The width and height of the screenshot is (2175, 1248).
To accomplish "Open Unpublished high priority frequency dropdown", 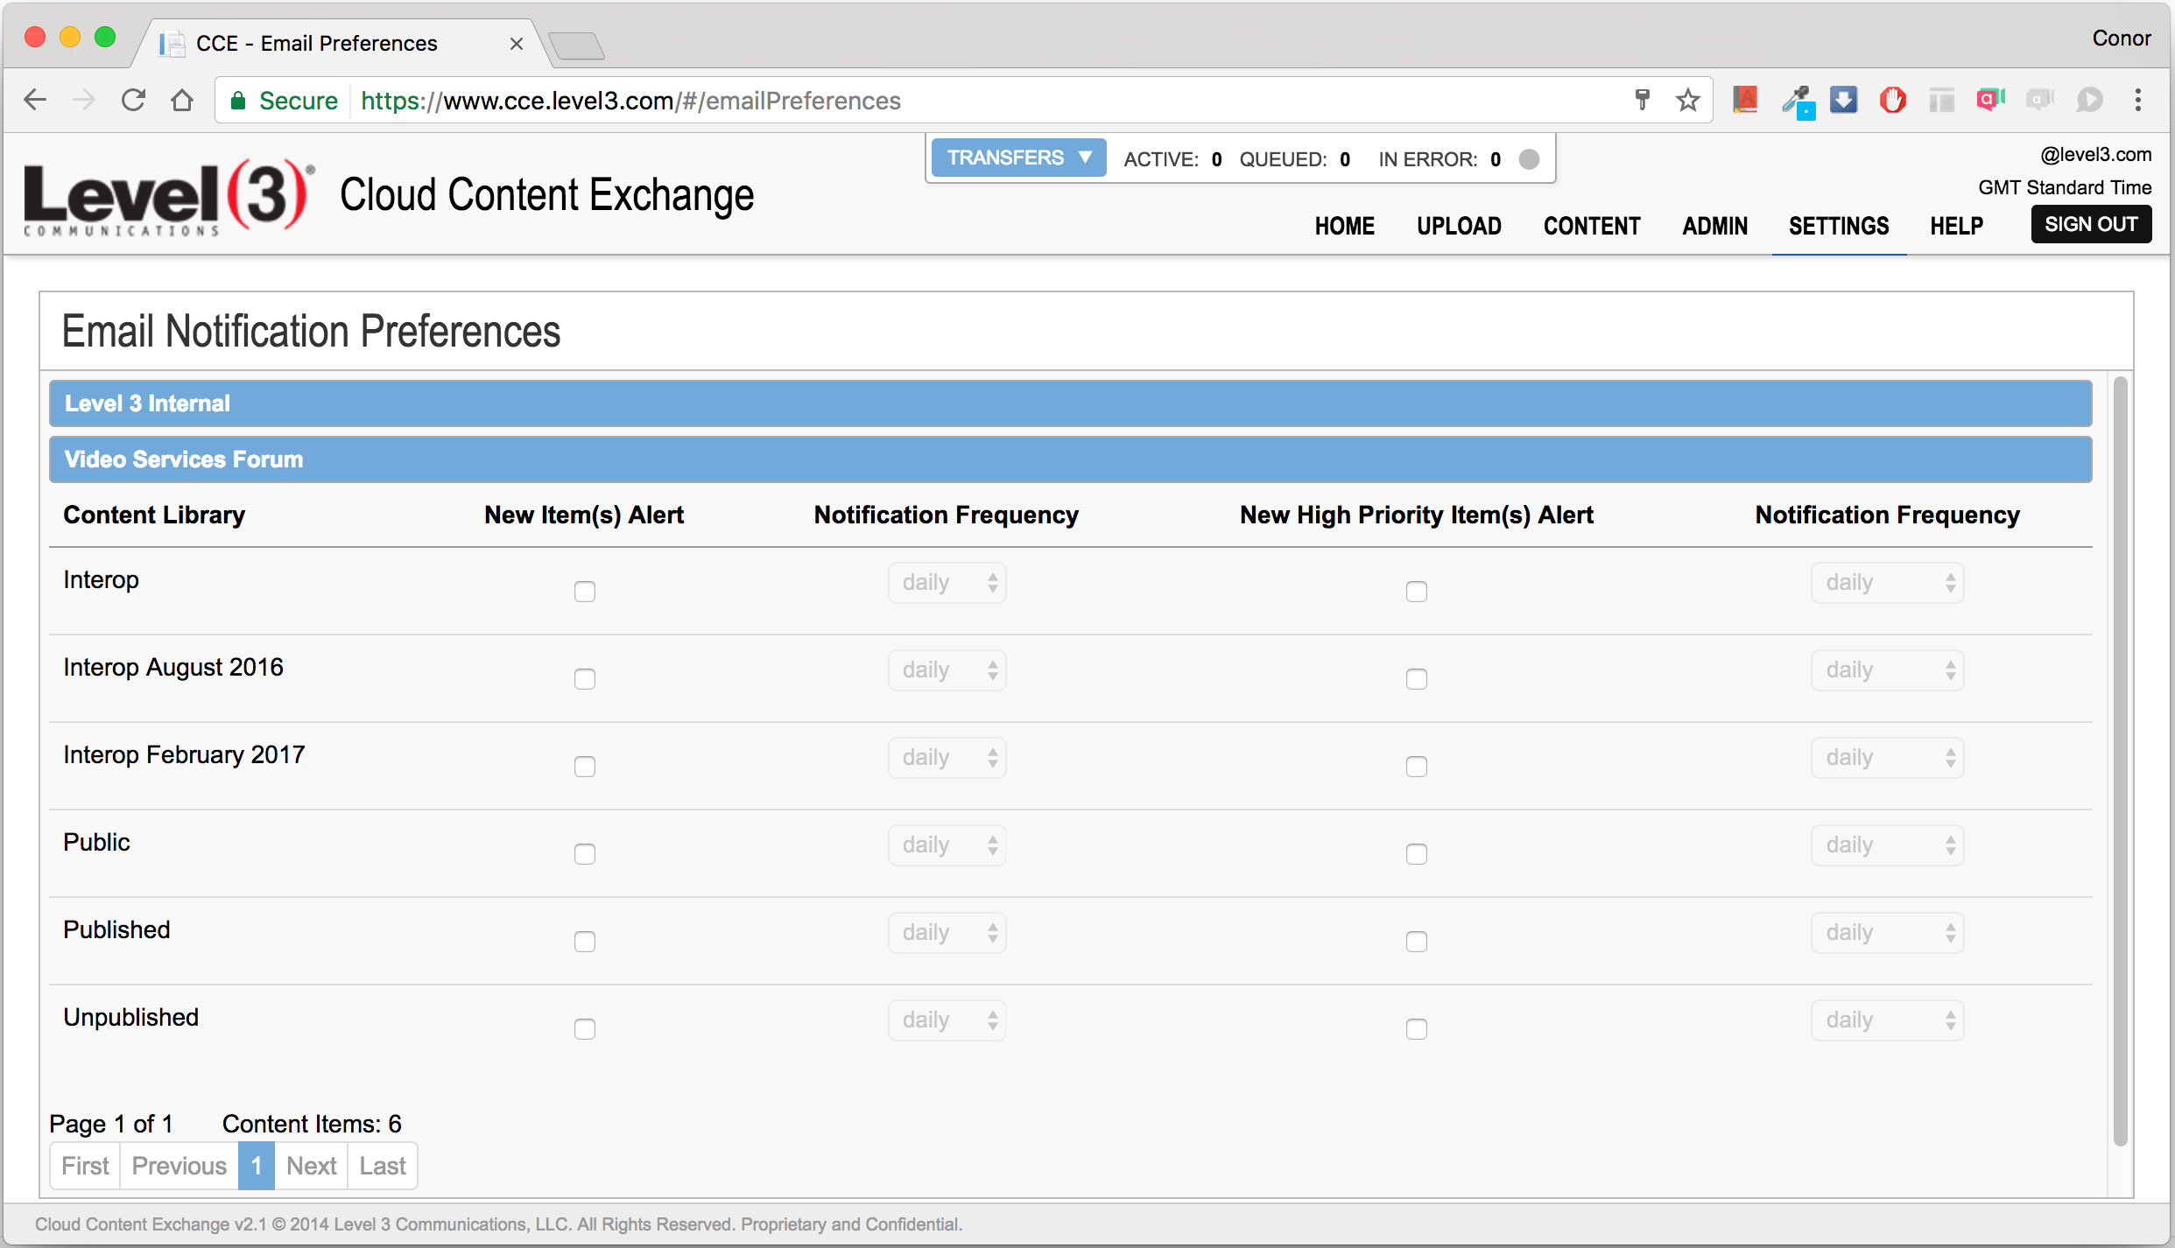I will [1888, 1020].
